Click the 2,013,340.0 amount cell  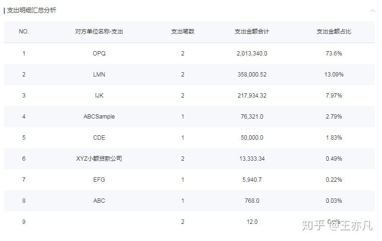(252, 54)
